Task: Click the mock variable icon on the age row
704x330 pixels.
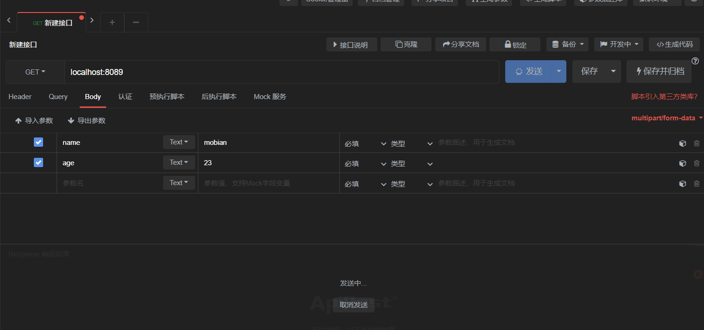Action: click(682, 163)
